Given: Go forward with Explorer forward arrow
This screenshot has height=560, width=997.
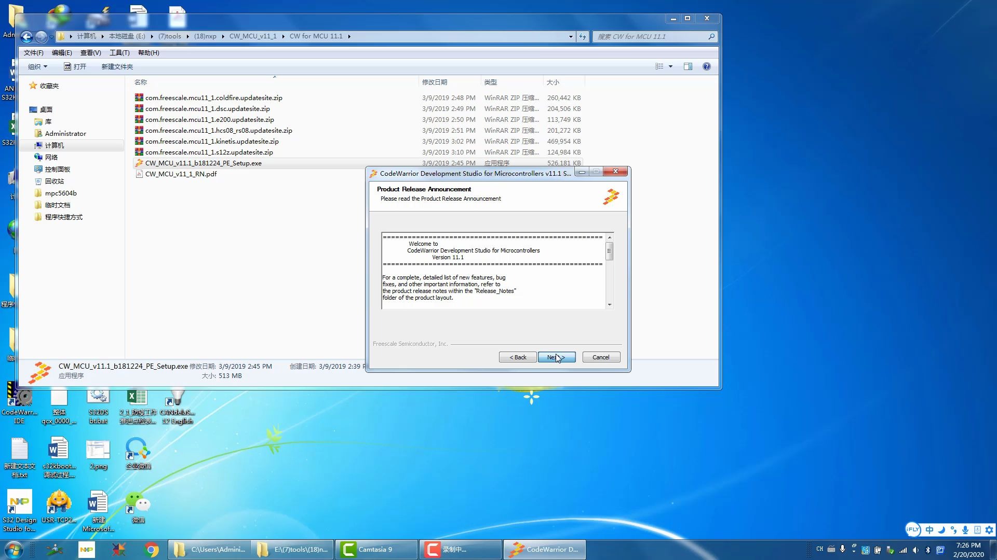Looking at the screenshot, I should point(41,36).
